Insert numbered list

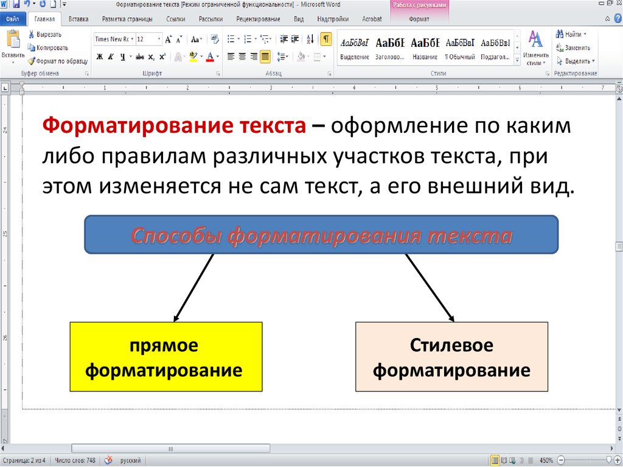(248, 39)
